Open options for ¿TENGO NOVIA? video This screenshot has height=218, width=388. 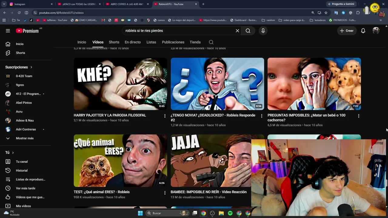click(262, 116)
